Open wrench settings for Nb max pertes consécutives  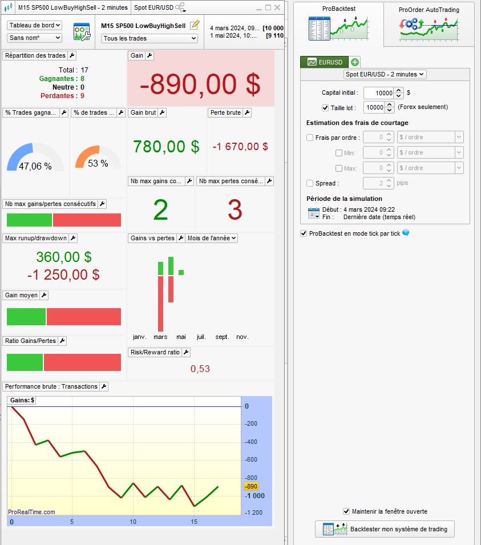coord(269,181)
